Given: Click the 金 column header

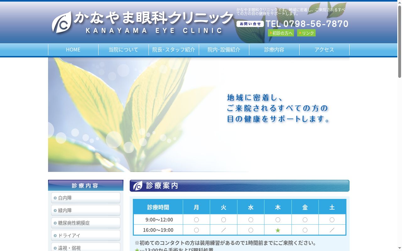Looking at the screenshot, I should (x=305, y=207).
